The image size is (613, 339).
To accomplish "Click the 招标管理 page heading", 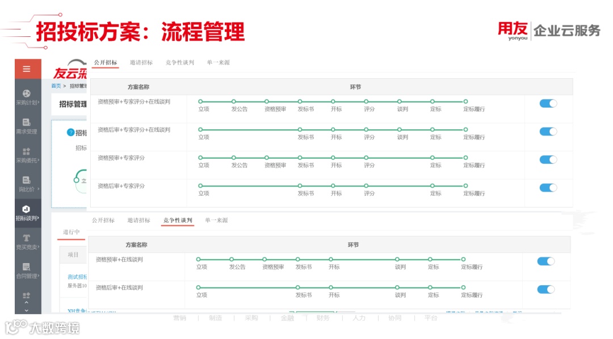I will point(73,104).
